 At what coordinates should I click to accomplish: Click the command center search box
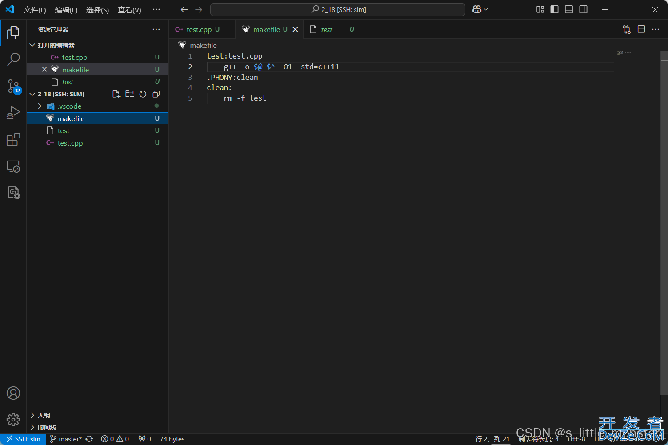338,9
